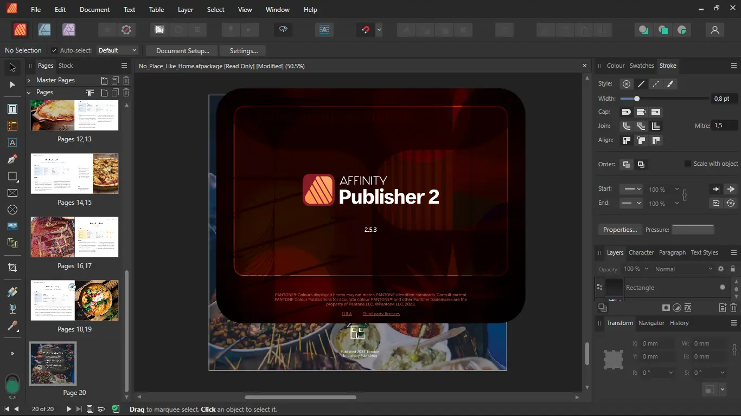
Task: Expand the Master Pages section
Action: pyautogui.click(x=29, y=80)
